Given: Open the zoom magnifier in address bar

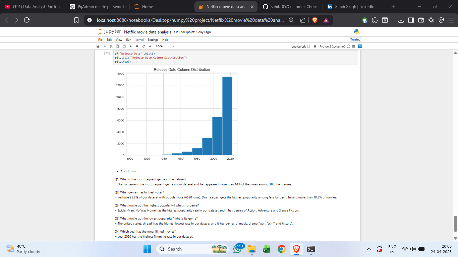Looking at the screenshot, I should tap(292, 20).
